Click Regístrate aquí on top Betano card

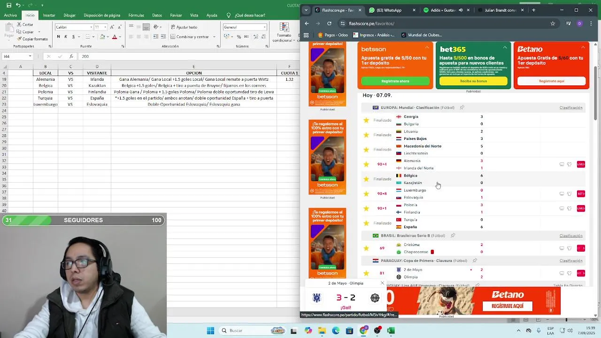tap(551, 81)
